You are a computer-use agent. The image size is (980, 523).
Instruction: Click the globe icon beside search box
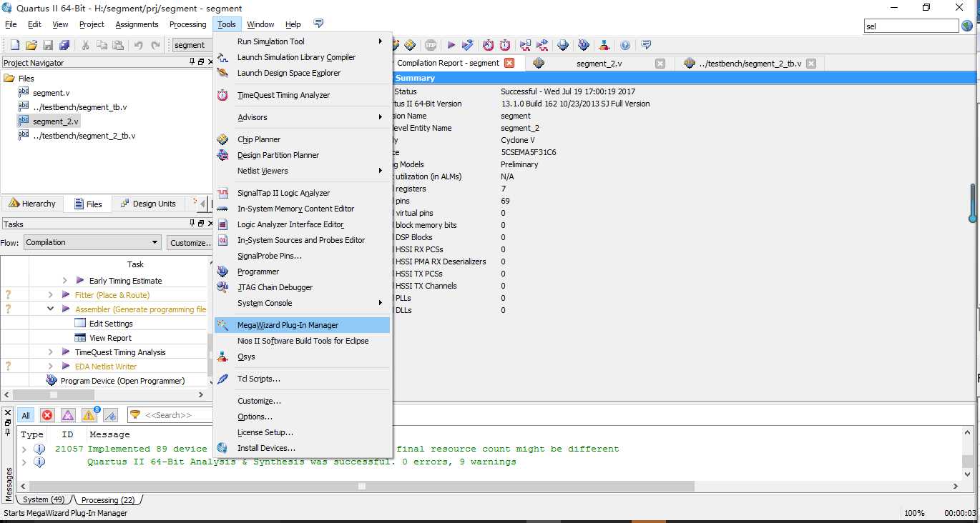tap(967, 26)
